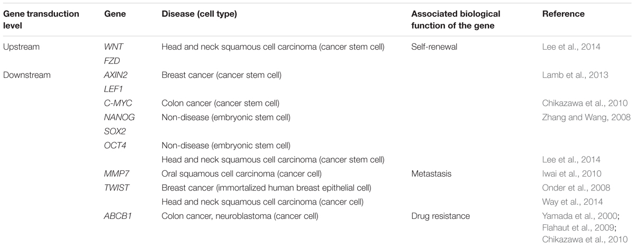Click the Disease (cell type) column header
Image resolution: width=635 pixels, height=247 pixels.
pyautogui.click(x=199, y=14)
